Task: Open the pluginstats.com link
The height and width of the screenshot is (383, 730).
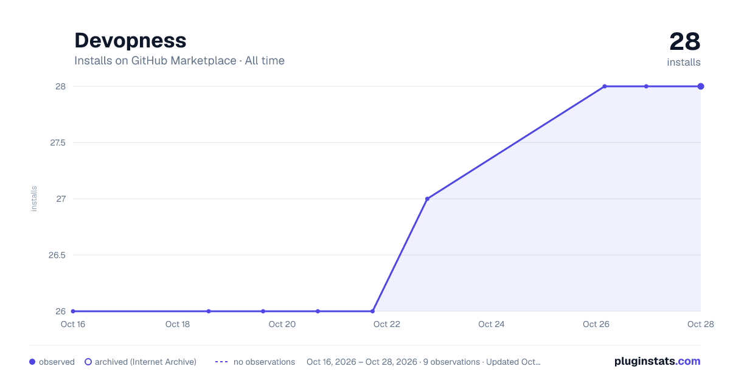Action: [657, 361]
